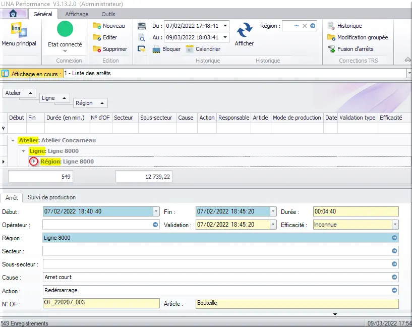Click the blue arrow in Sous-secteur field
This screenshot has width=412, height=327.
coord(394,264)
